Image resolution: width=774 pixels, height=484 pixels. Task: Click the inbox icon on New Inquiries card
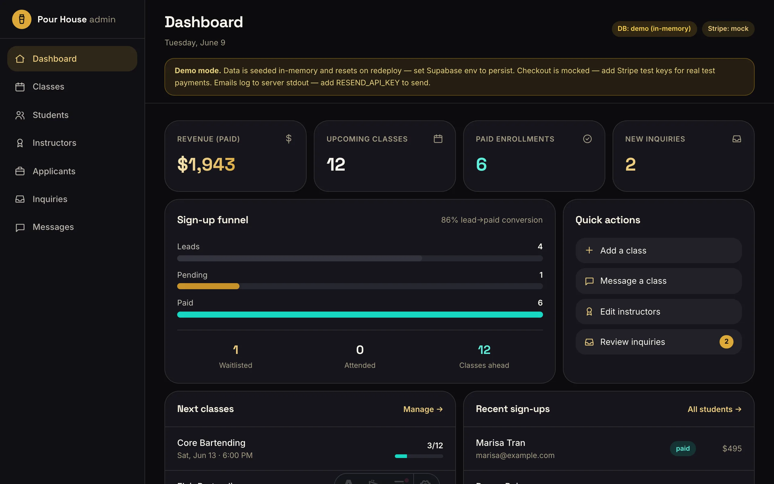point(737,139)
